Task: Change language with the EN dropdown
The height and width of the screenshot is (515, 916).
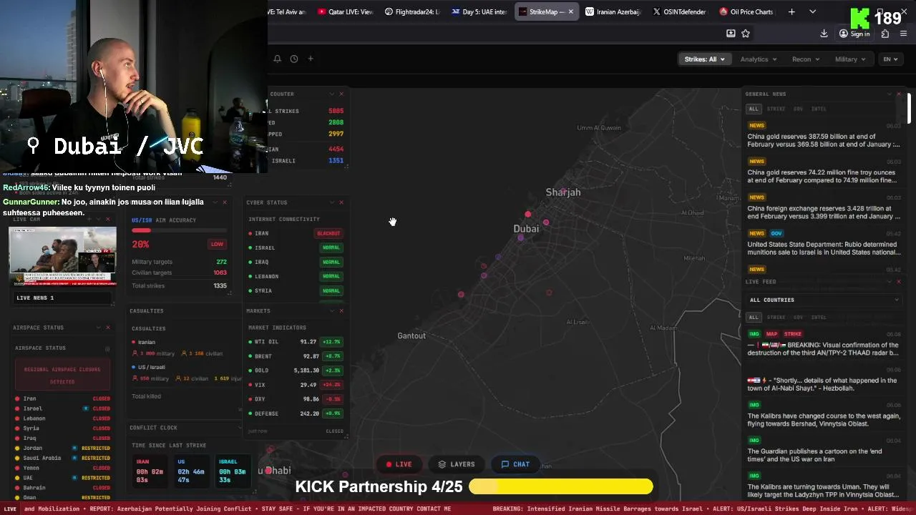Action: click(890, 59)
